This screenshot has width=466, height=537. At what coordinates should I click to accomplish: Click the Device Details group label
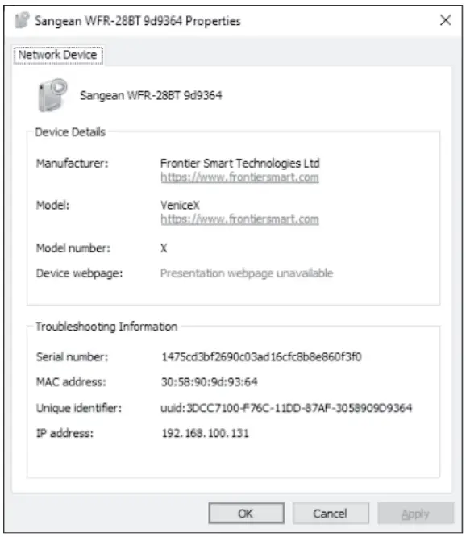70,132
